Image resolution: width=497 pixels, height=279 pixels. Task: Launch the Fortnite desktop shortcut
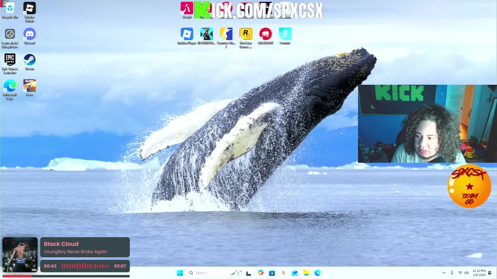point(285,36)
